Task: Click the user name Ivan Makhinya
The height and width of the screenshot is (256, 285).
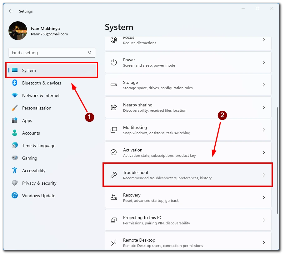Action: (x=45, y=28)
